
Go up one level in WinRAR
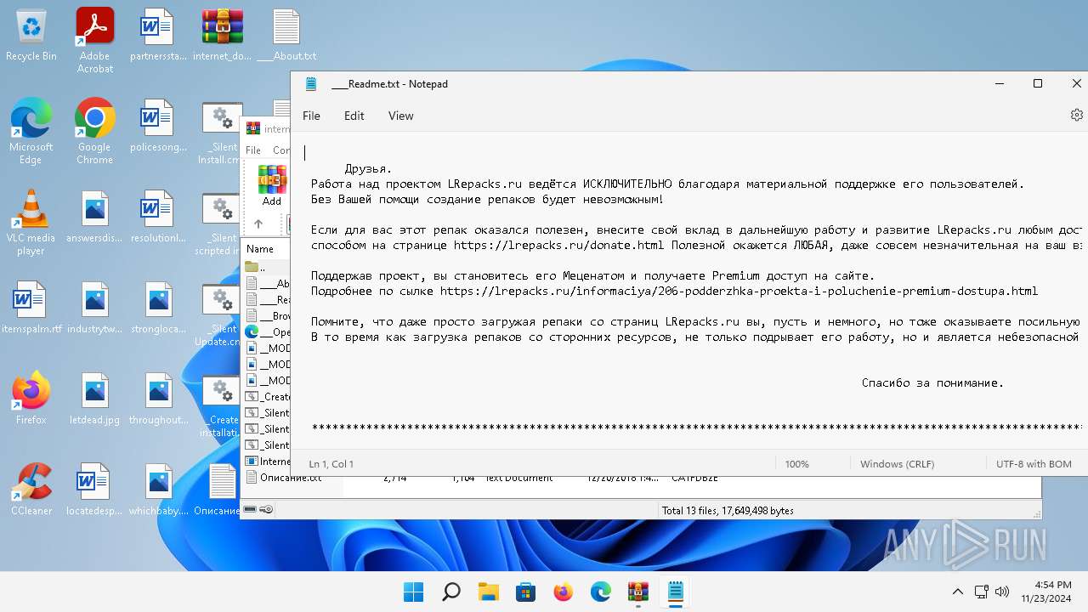pyautogui.click(x=258, y=224)
